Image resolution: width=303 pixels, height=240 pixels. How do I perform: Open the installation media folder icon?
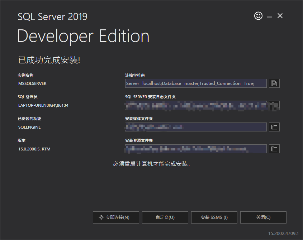[x=274, y=127]
